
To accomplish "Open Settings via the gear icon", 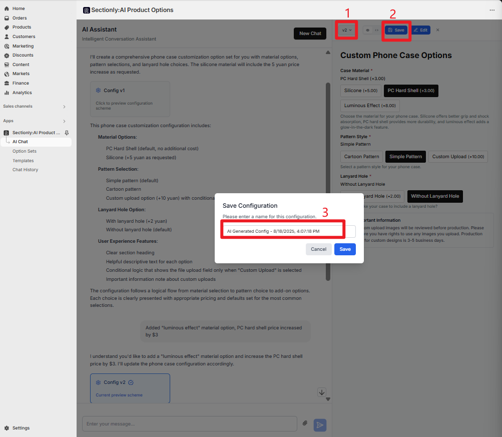I will 7,428.
